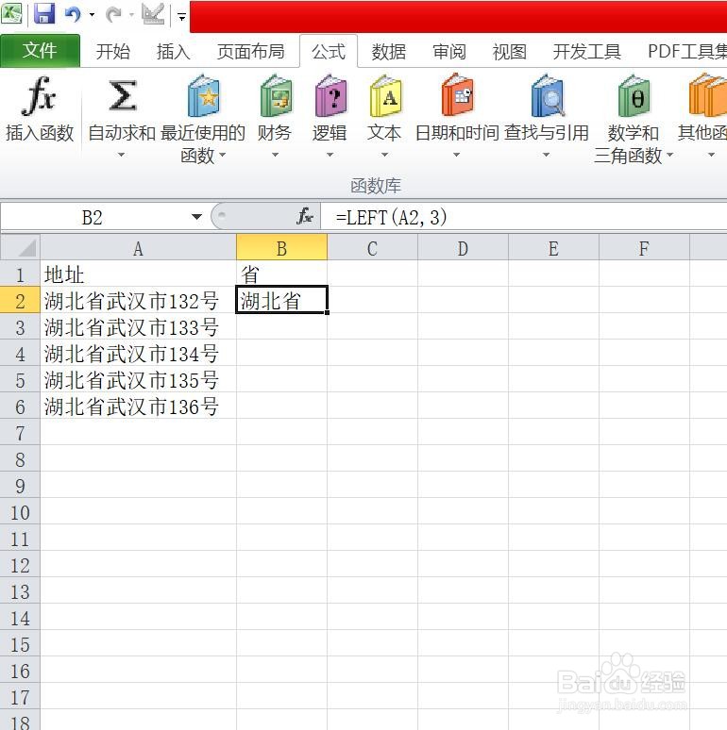Switch to the 公式 tab

point(329,51)
